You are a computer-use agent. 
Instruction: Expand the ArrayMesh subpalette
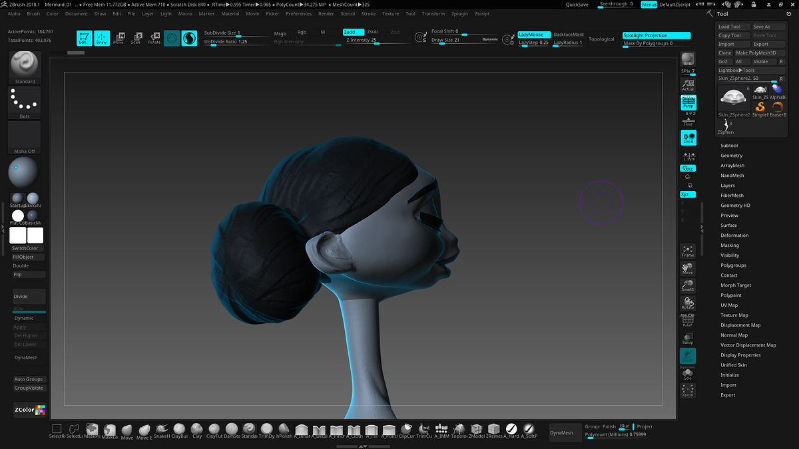(732, 166)
